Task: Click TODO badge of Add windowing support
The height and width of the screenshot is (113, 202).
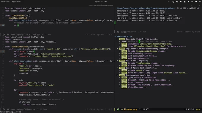Action: tap(124, 53)
